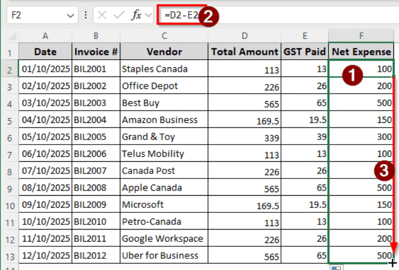This screenshot has width=399, height=270.
Task: Click date cell 12/10/2025
Action: [45, 255]
